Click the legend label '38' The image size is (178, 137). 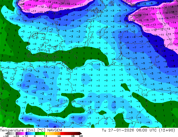(73, 136)
